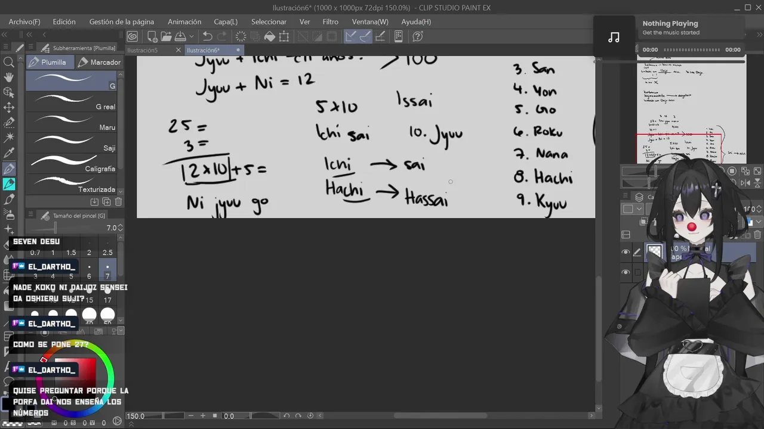Undo the last stroke

click(x=207, y=36)
